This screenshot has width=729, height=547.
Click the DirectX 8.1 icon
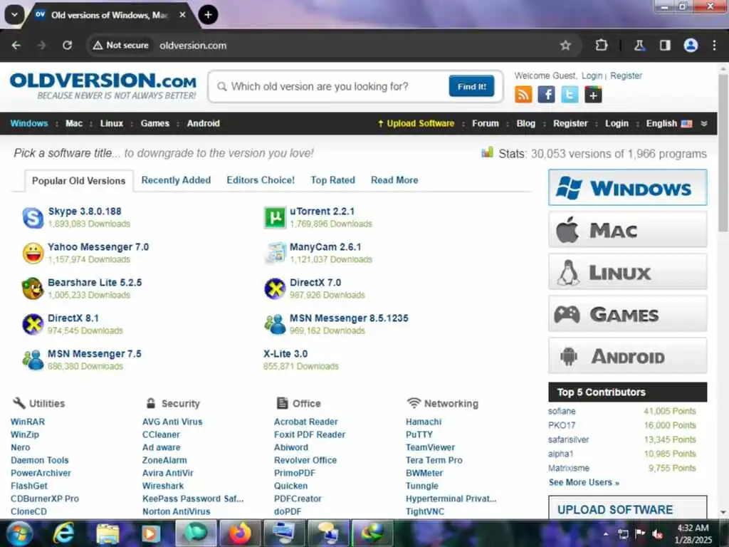pyautogui.click(x=33, y=324)
